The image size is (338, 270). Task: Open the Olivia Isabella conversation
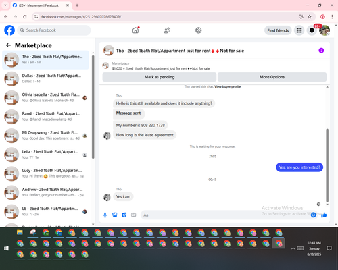coord(45,97)
